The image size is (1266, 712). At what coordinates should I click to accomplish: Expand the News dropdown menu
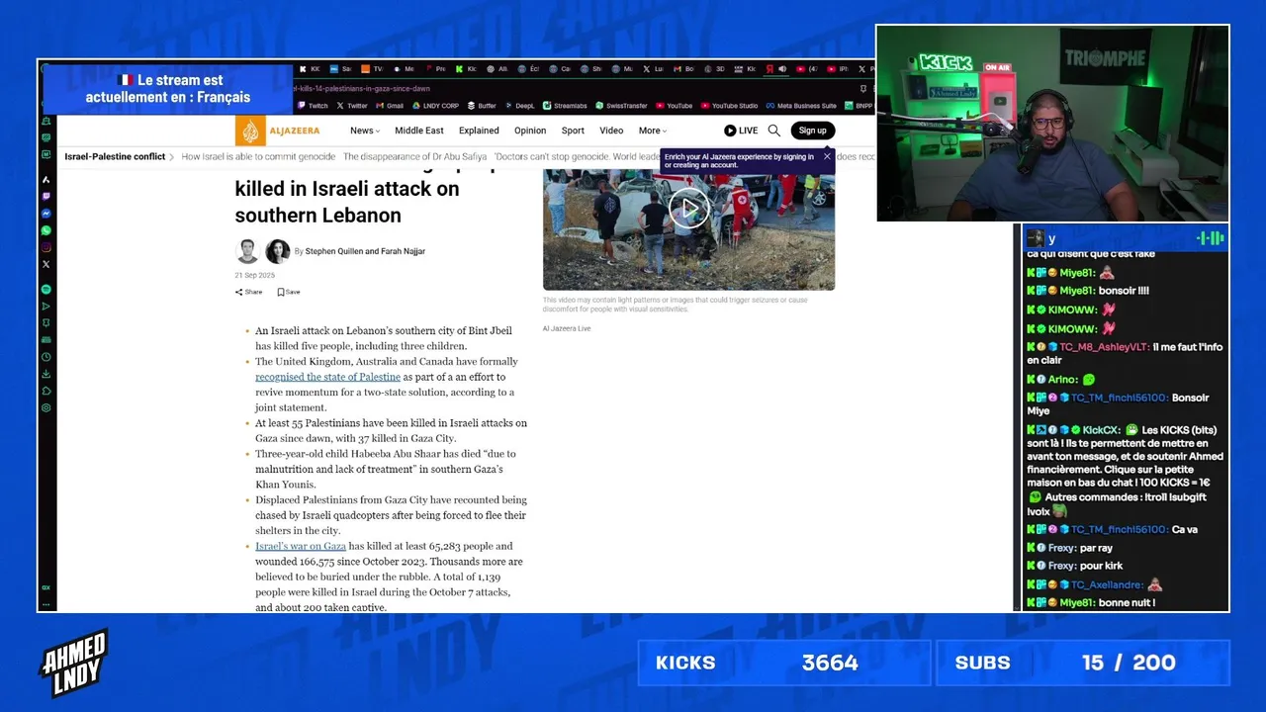pyautogui.click(x=365, y=131)
